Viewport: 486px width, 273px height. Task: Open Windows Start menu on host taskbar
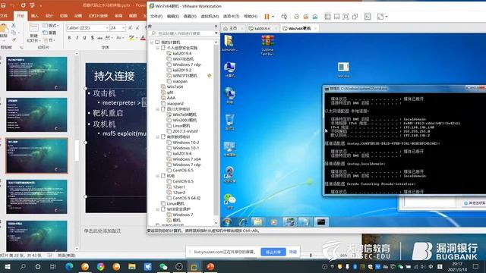tap(7, 266)
